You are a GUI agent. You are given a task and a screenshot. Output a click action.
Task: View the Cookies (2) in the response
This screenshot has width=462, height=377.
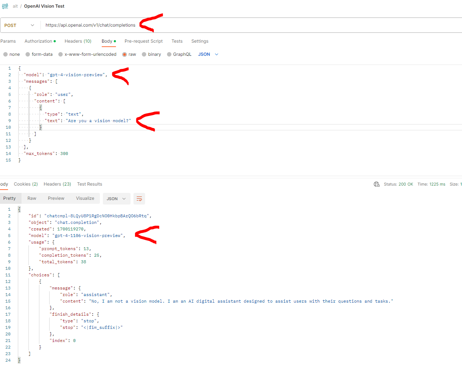click(x=26, y=184)
